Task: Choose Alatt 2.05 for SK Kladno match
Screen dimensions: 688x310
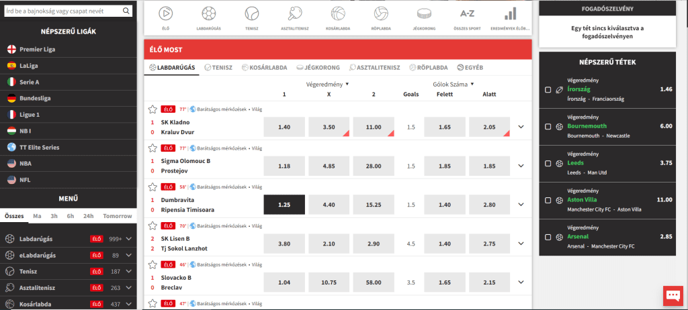Action: click(x=489, y=127)
